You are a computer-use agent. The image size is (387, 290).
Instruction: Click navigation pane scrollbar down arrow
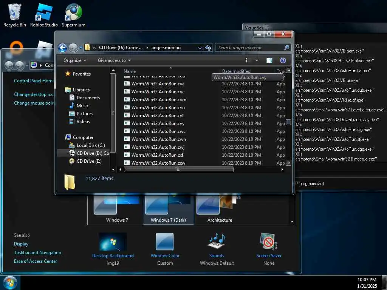point(113,170)
